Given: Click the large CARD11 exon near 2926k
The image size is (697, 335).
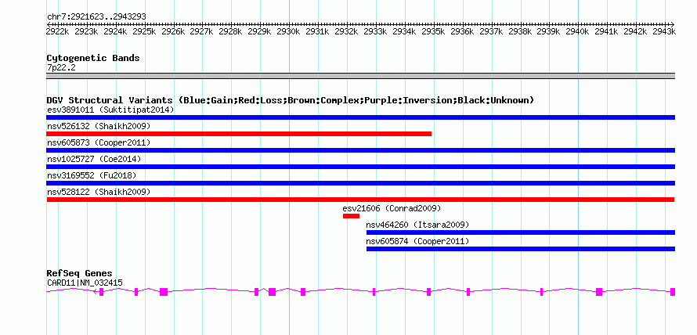Looking at the screenshot, I should [x=164, y=292].
